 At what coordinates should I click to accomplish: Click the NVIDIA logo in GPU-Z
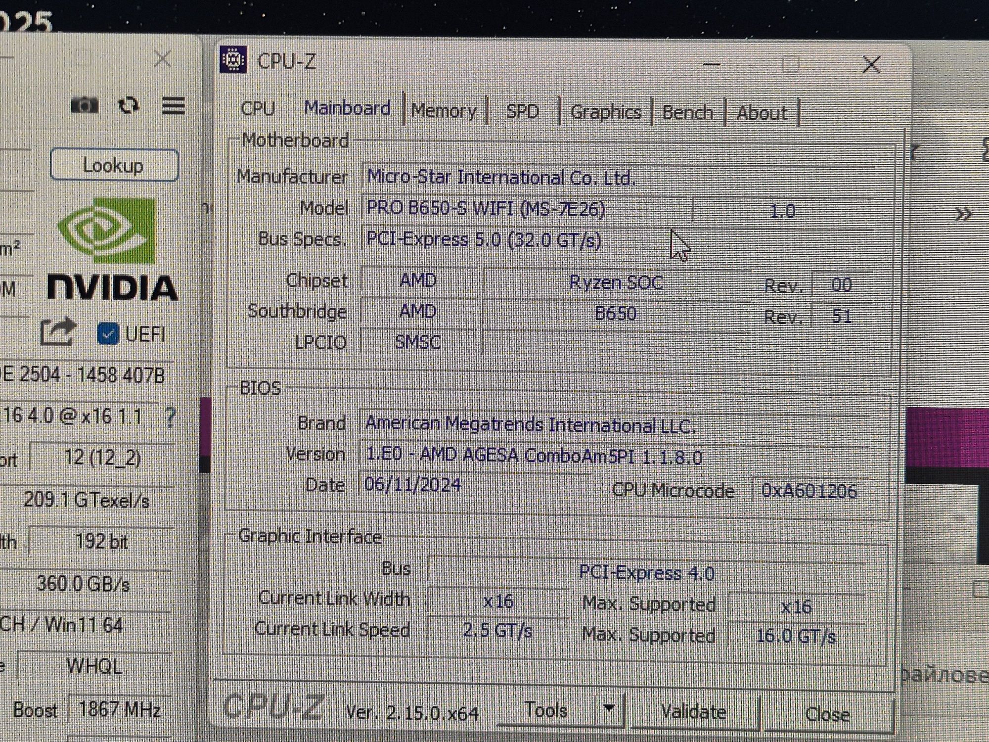(x=112, y=249)
